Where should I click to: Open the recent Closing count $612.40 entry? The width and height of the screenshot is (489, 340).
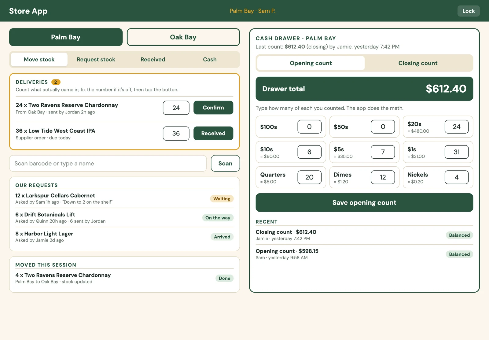(x=364, y=235)
